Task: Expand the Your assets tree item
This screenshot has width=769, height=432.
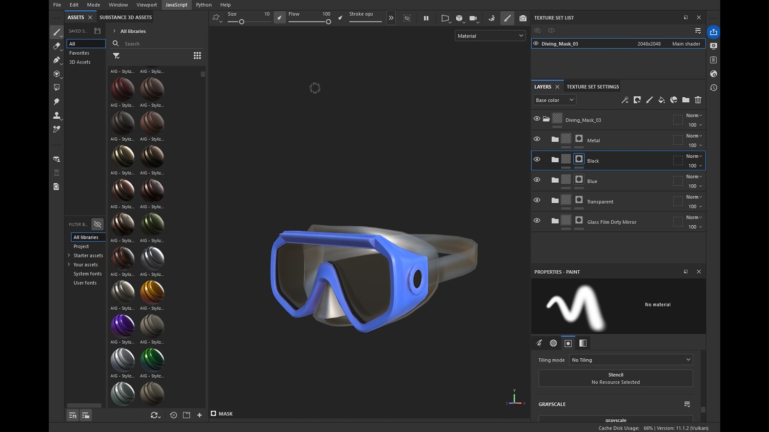Action: [x=69, y=265]
